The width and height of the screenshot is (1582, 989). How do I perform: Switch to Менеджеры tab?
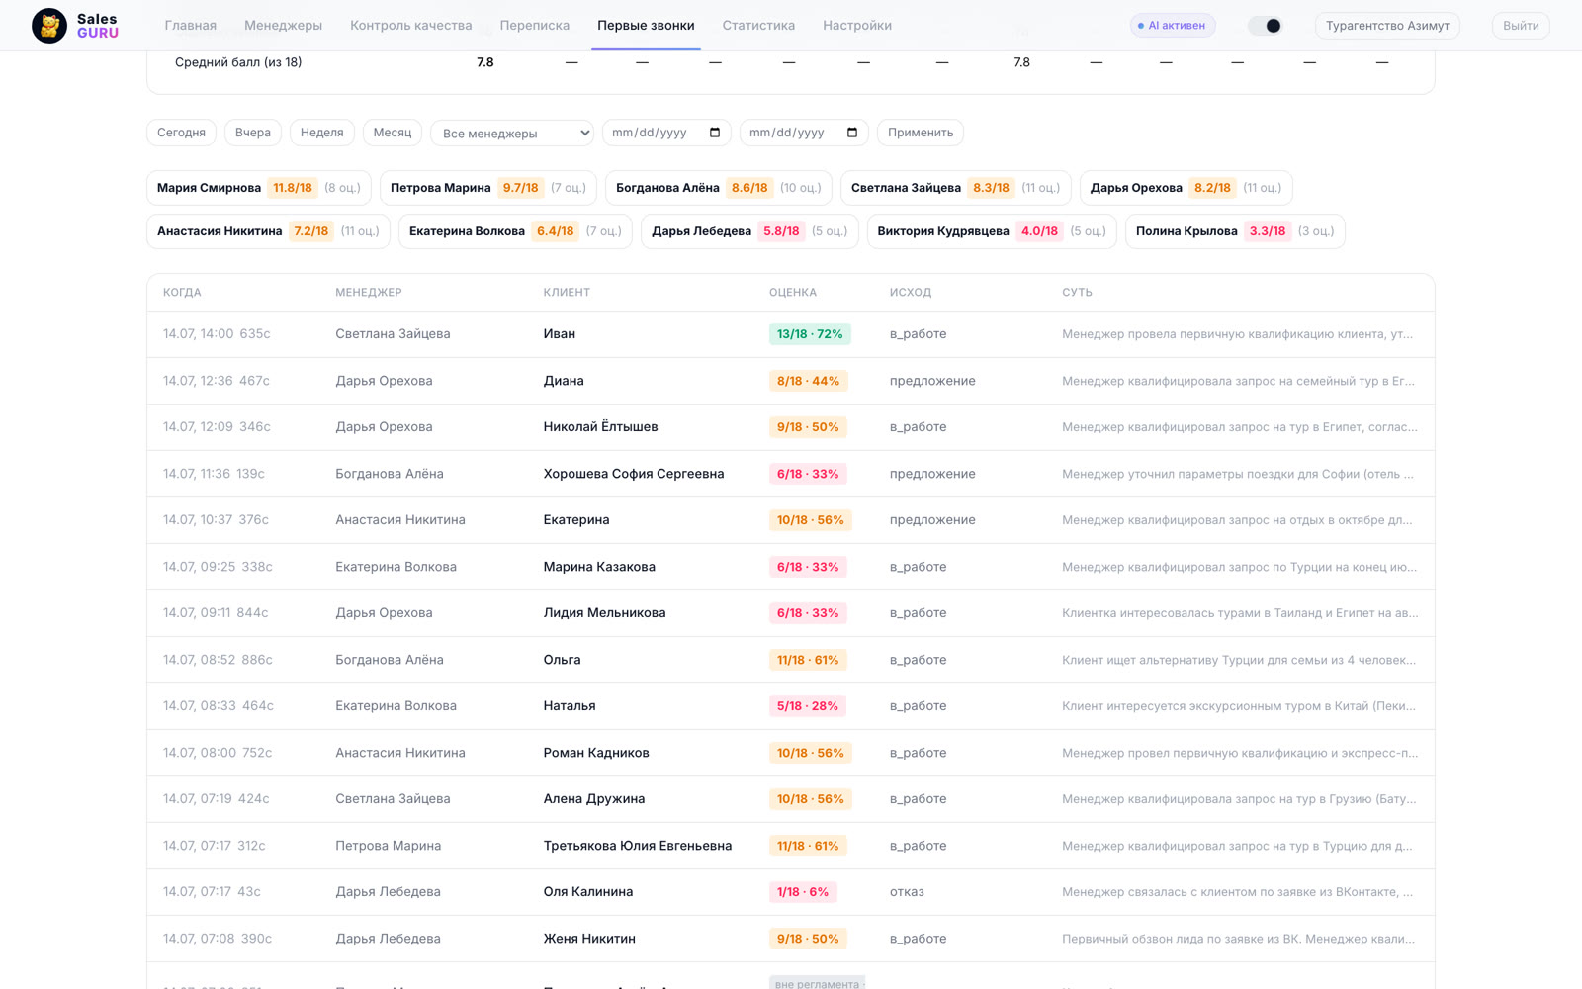coord(284,26)
